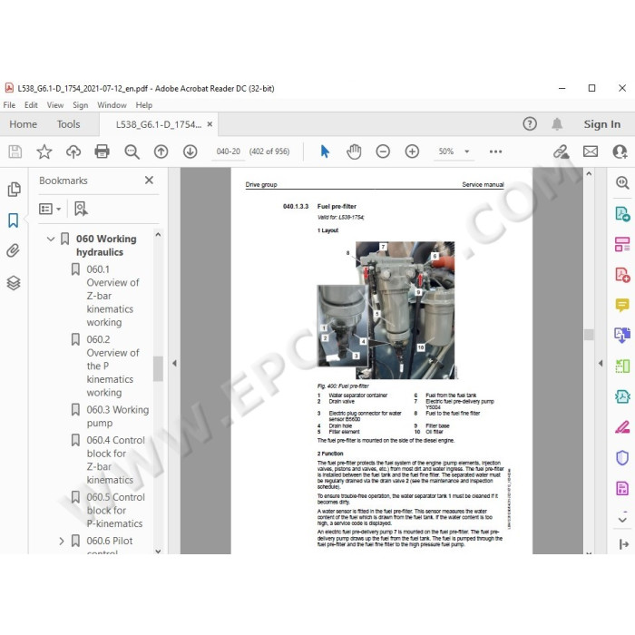This screenshot has height=635, width=635.
Task: Go to previous page arrow
Action: pos(161,151)
